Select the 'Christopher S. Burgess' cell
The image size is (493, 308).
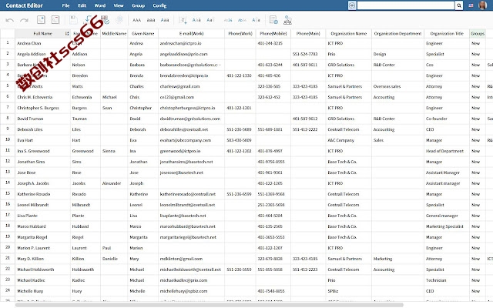tap(43, 108)
